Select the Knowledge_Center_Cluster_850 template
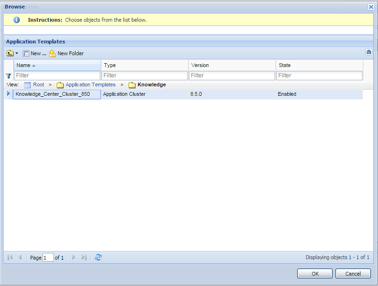 (52, 94)
